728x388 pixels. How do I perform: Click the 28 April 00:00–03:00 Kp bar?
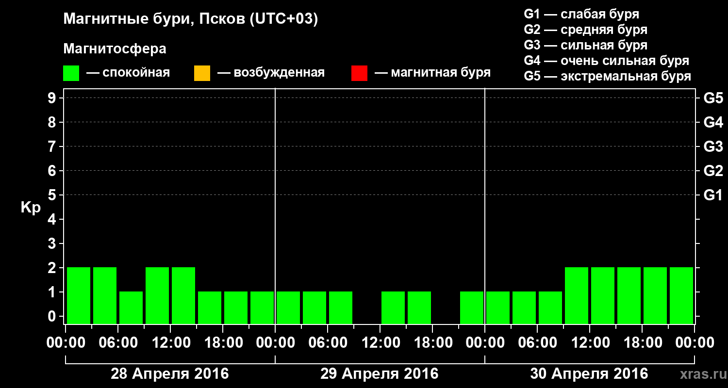79,295
